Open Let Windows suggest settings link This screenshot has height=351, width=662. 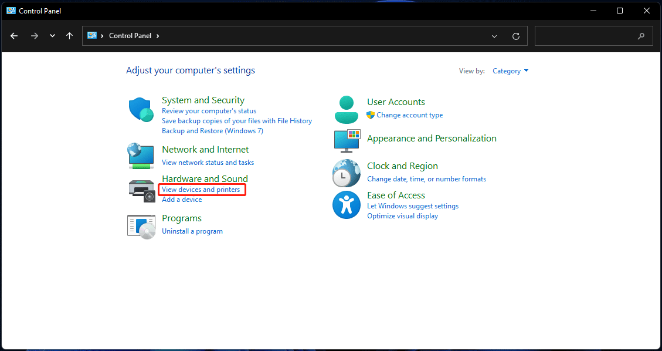point(413,206)
